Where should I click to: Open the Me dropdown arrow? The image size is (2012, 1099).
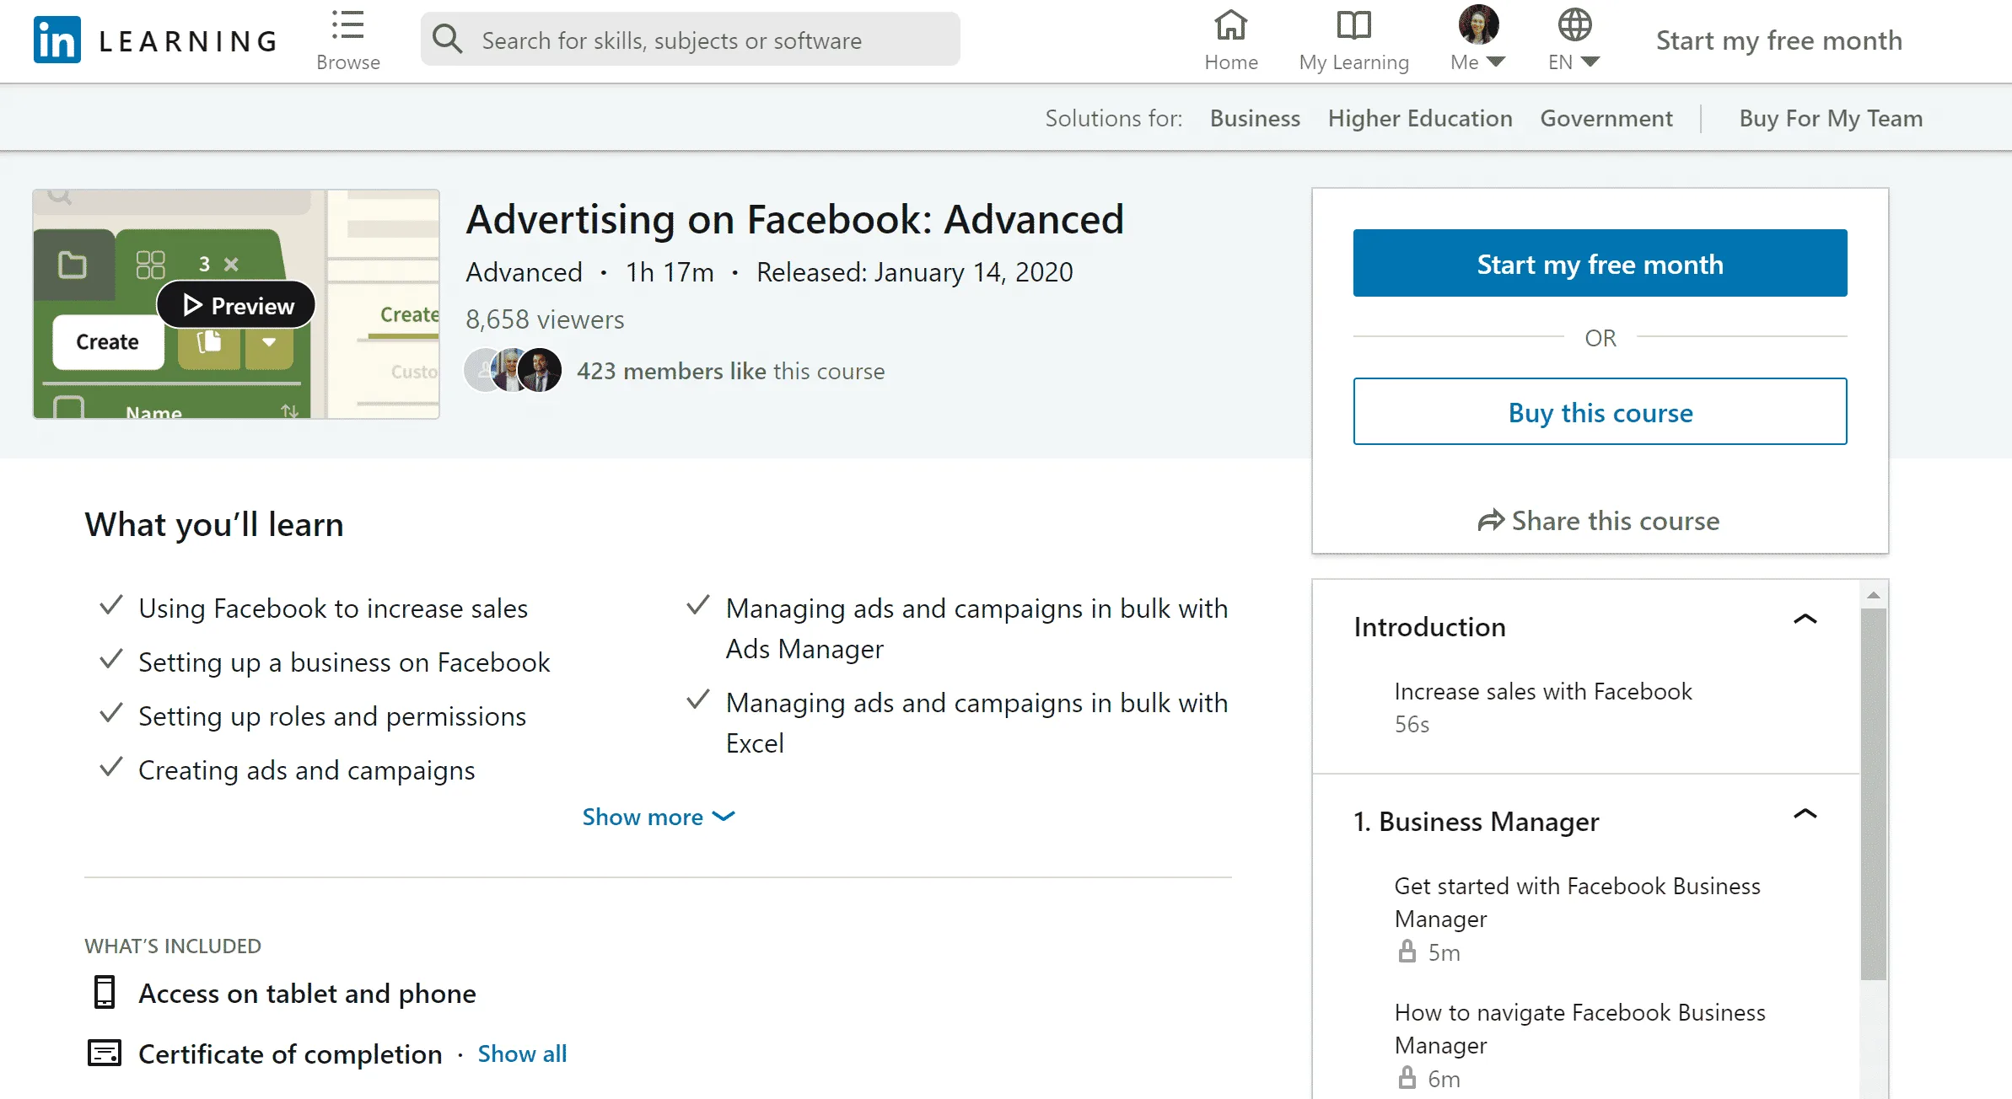pos(1496,62)
